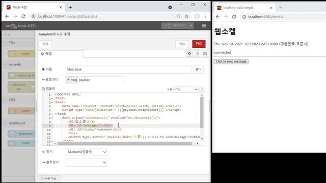
Task: Click the 삭제 delete button
Action: [x=45, y=44]
